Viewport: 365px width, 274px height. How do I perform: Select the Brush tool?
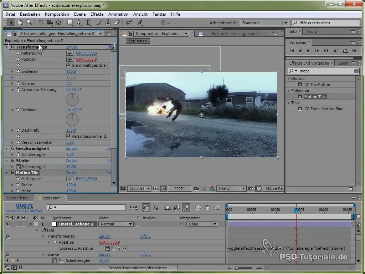[99, 22]
